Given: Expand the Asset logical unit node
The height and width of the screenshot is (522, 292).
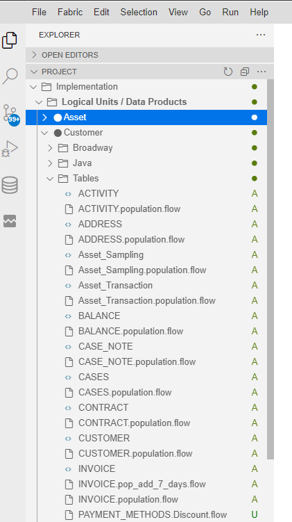Looking at the screenshot, I should click(x=44, y=117).
